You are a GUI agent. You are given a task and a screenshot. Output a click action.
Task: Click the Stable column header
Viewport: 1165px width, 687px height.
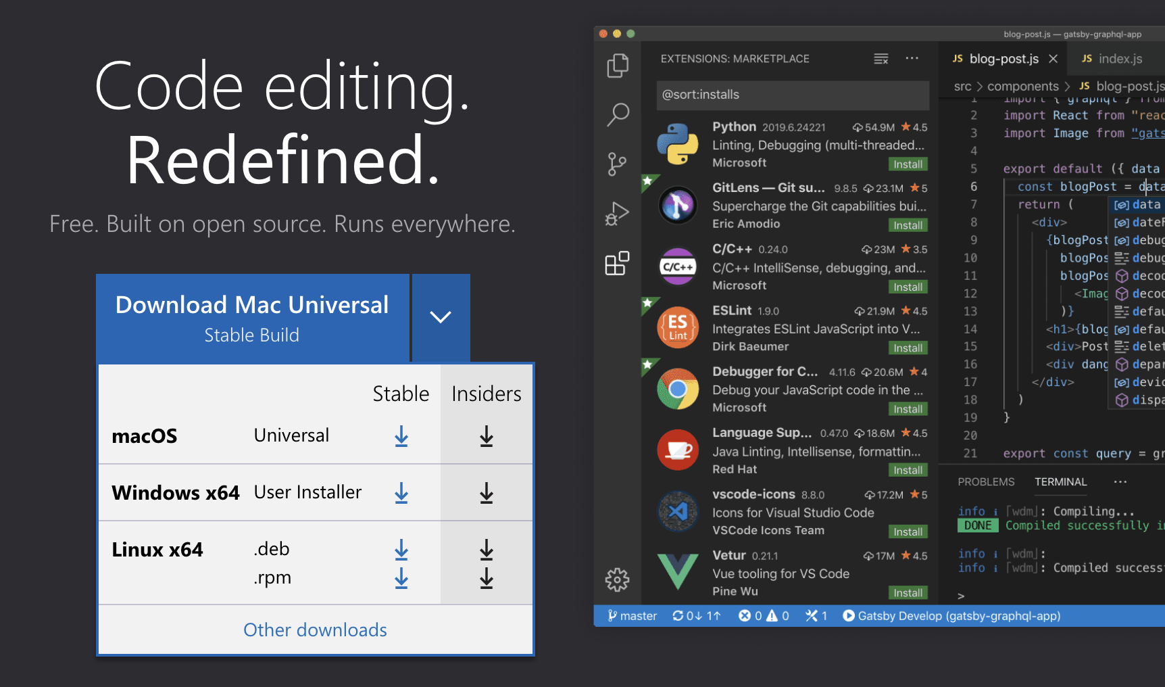401,394
